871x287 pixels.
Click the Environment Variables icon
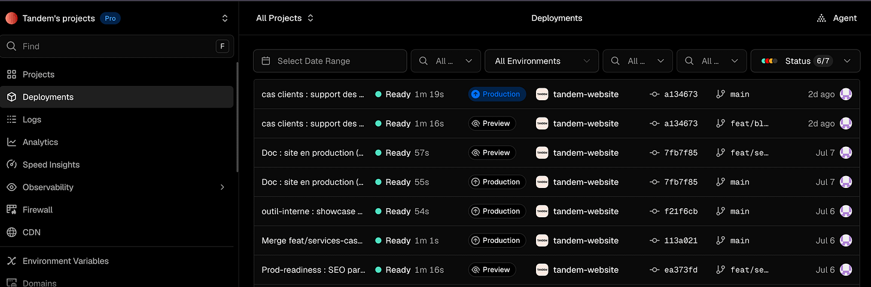(11, 261)
